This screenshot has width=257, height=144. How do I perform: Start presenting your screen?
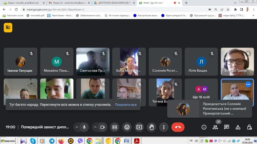pos(139,127)
